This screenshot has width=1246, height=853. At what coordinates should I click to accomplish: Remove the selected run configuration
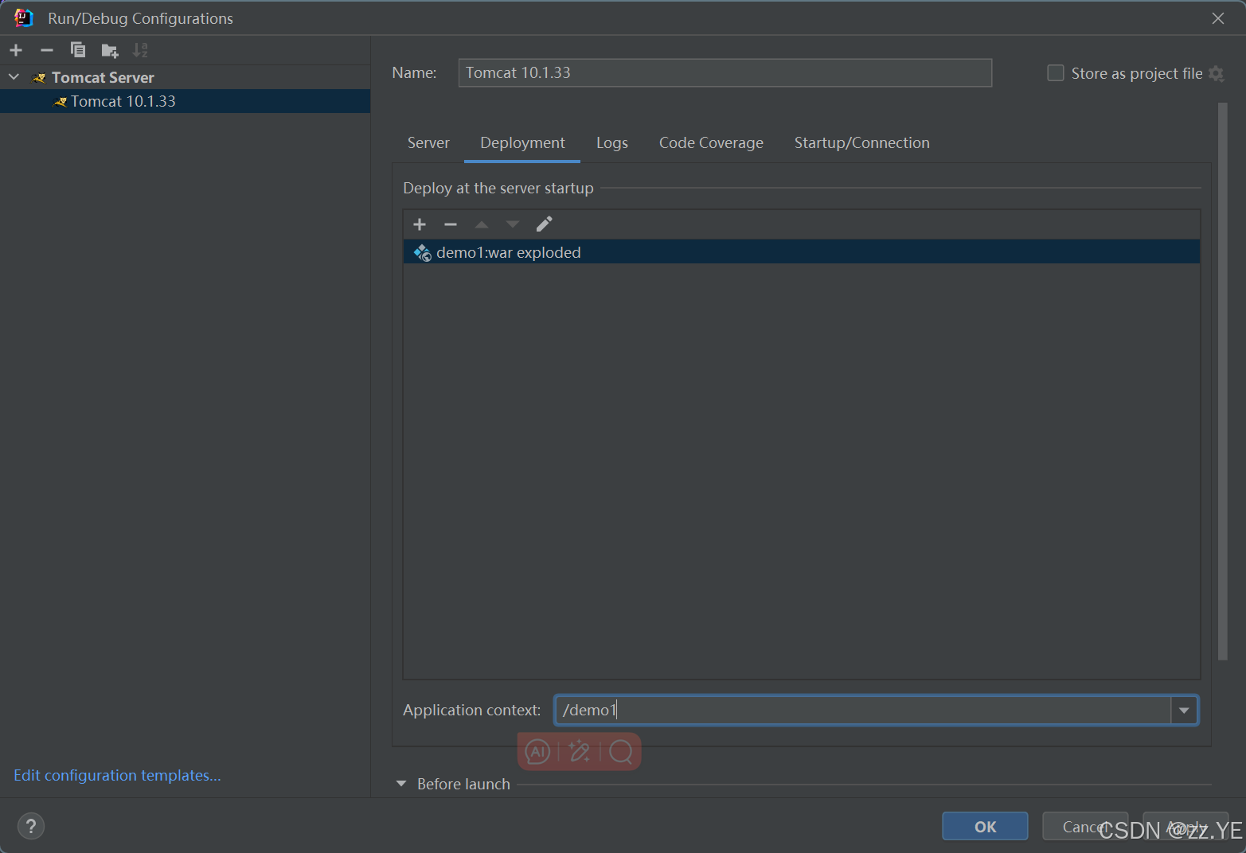[x=47, y=50]
